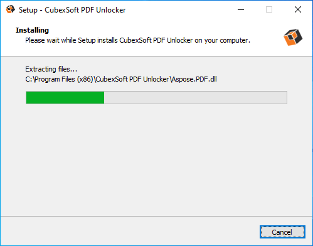Close the Setup window with X
Viewport: 313px width, 246px height.
pyautogui.click(x=298, y=9)
